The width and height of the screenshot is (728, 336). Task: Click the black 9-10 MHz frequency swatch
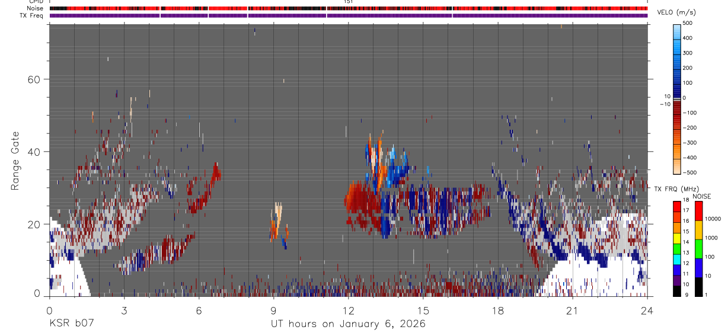click(677, 291)
